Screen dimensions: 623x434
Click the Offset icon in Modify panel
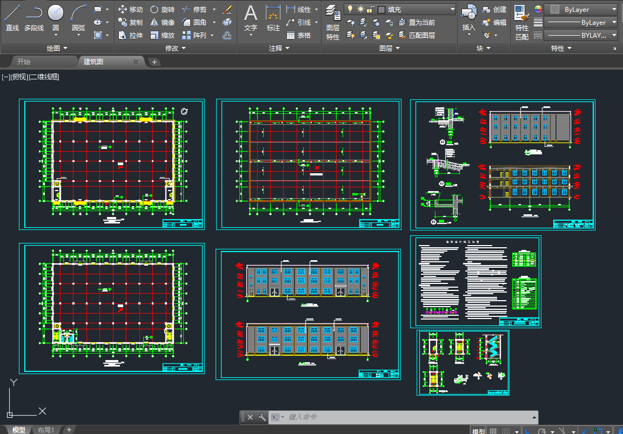coord(227,35)
